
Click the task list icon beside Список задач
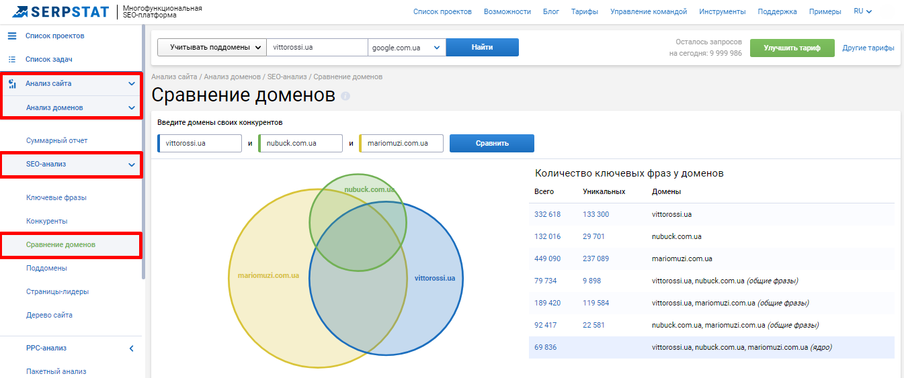11,59
